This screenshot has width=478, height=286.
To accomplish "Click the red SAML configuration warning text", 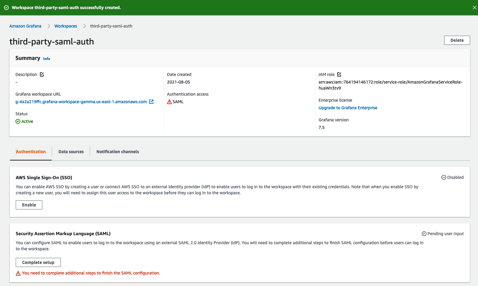I will click(x=91, y=273).
